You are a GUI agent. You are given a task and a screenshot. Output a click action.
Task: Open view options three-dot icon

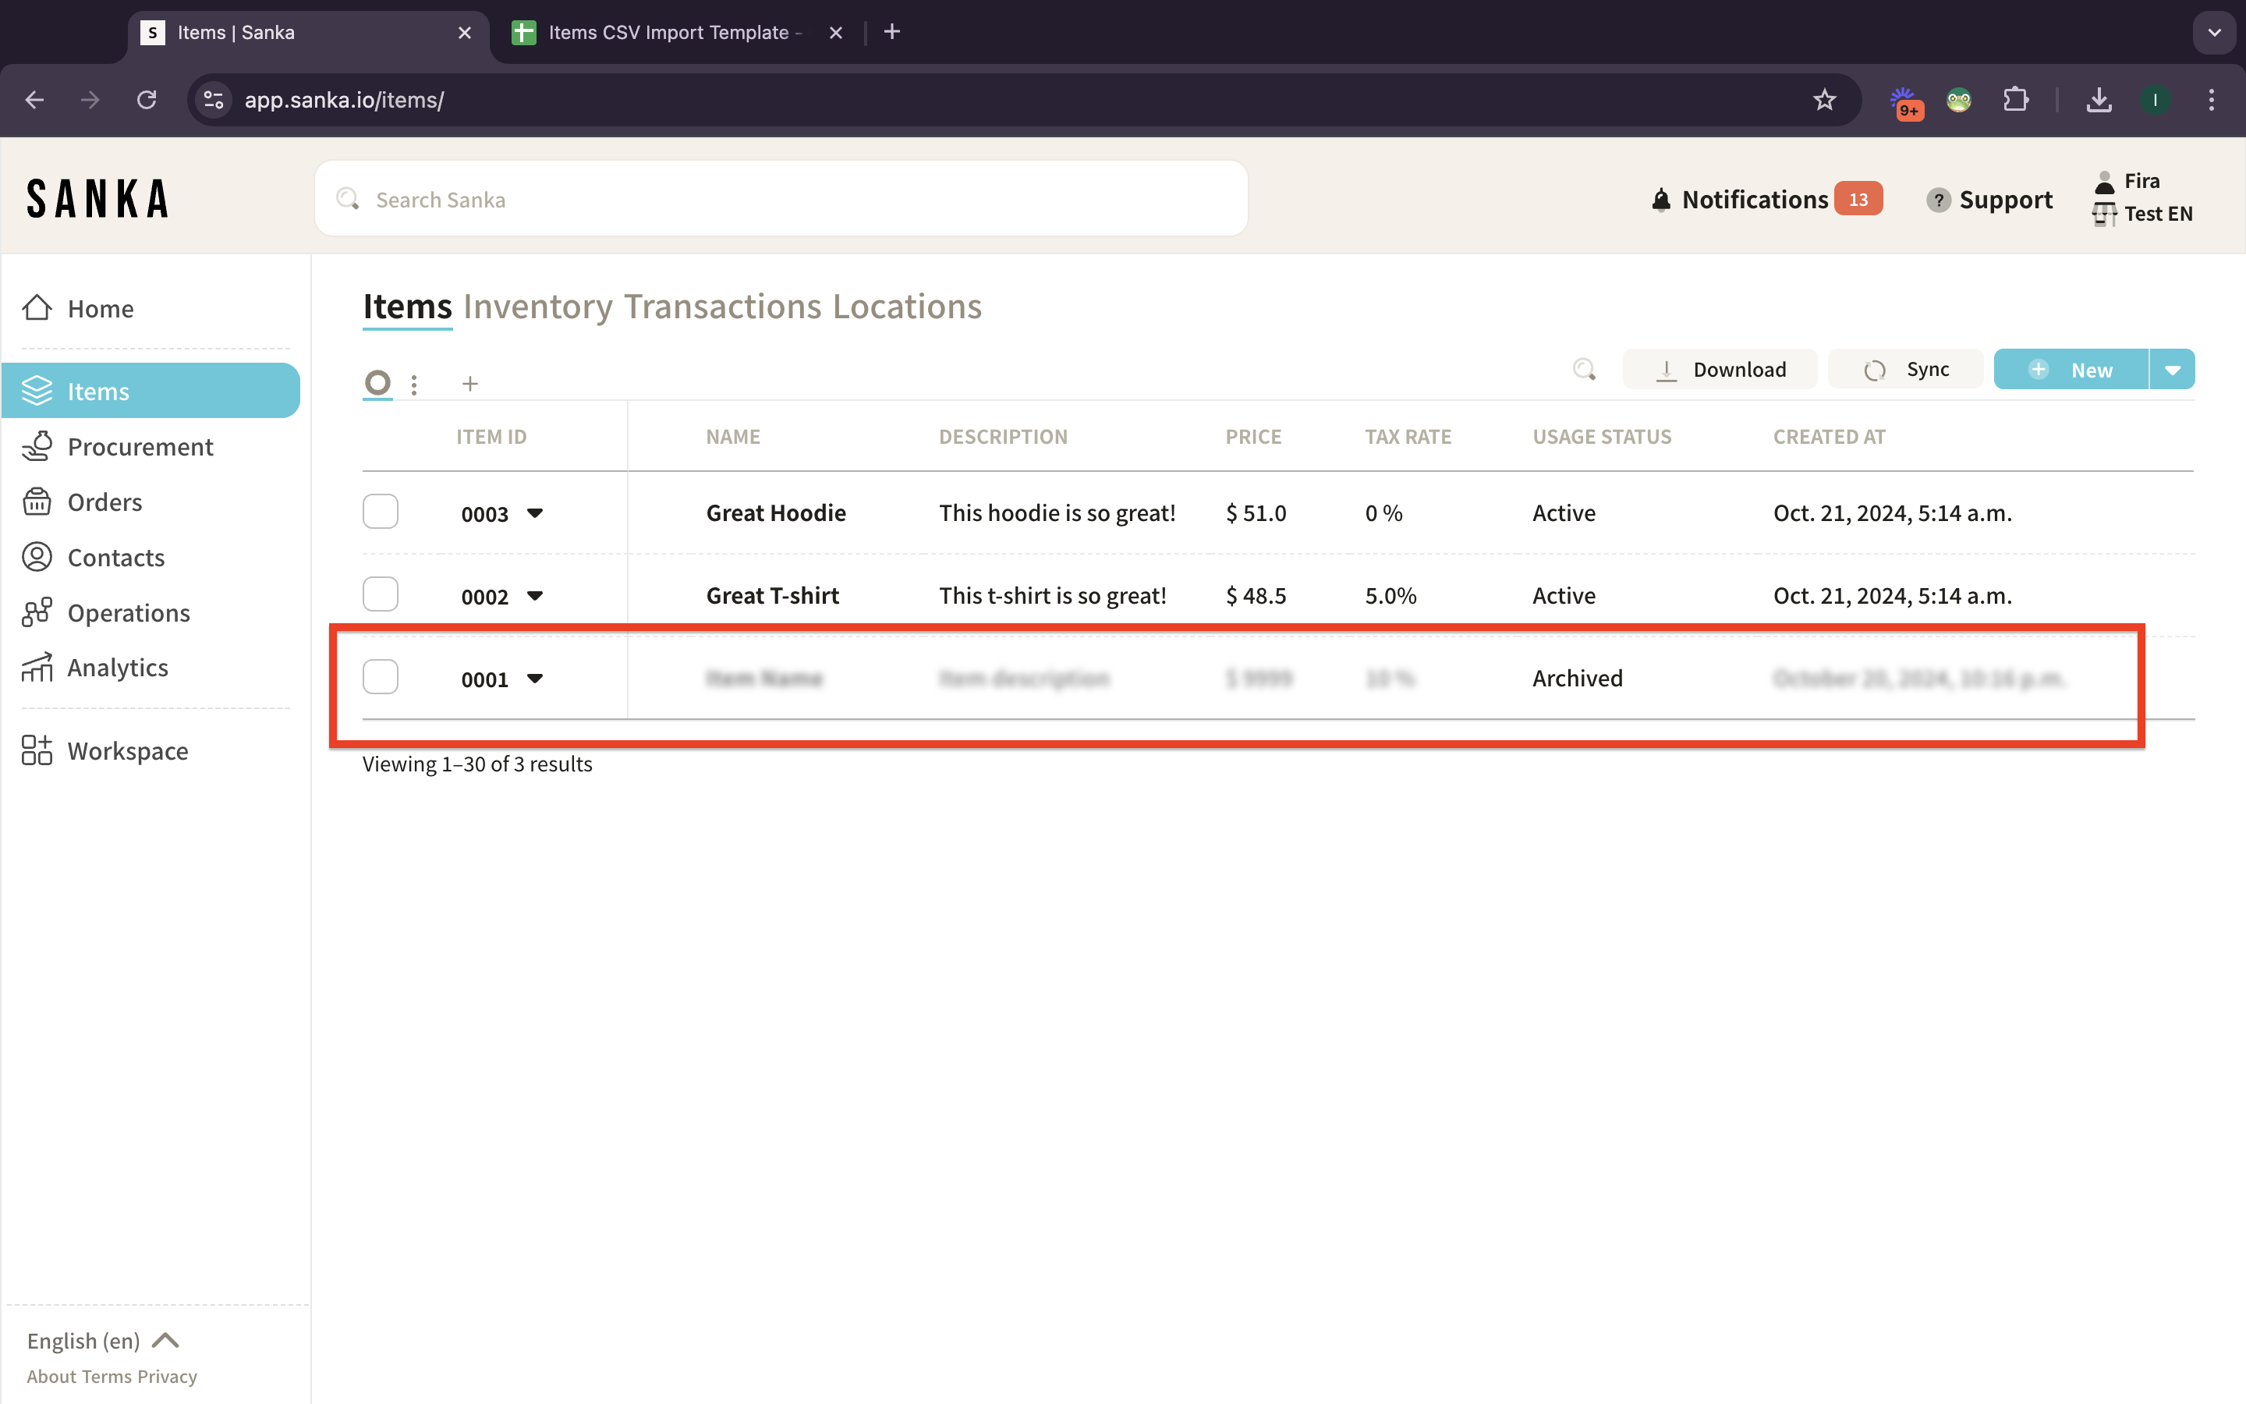click(414, 384)
